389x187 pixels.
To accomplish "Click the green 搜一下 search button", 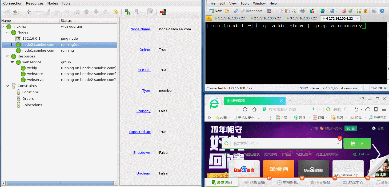I will coord(357,143).
